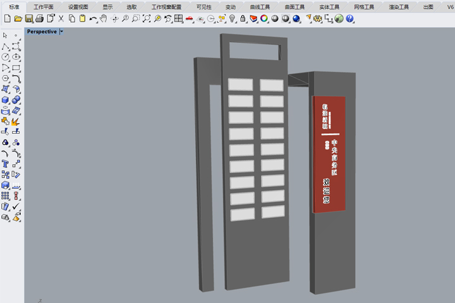Click the Undo view change icon

tap(168, 19)
